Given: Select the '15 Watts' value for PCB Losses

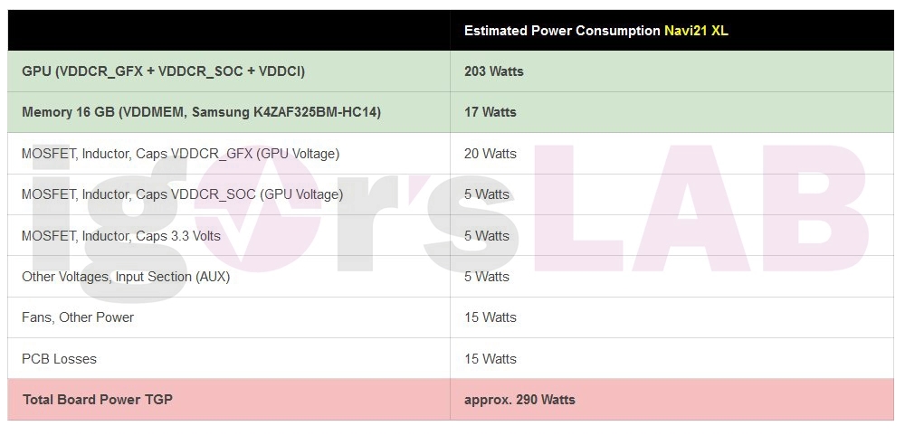Looking at the screenshot, I should click(491, 359).
